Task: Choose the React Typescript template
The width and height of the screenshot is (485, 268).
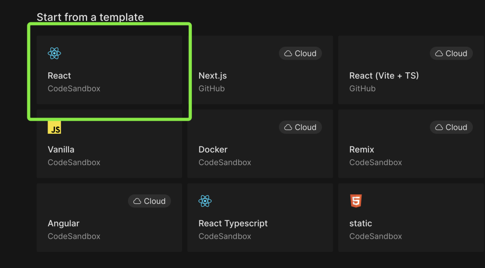Action: pyautogui.click(x=260, y=218)
